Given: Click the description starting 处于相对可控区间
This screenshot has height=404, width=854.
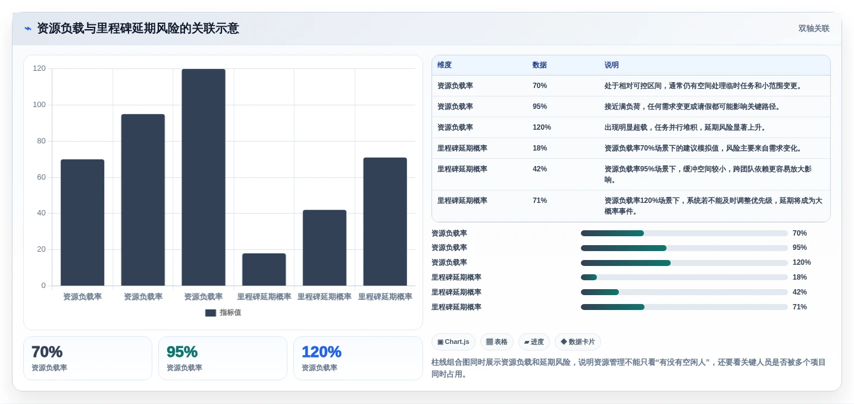Looking at the screenshot, I should [x=703, y=86].
